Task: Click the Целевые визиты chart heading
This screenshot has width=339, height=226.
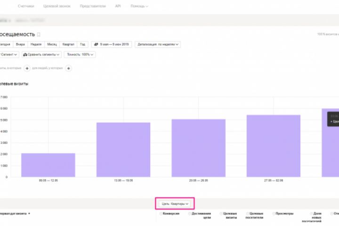Action: (x=14, y=84)
